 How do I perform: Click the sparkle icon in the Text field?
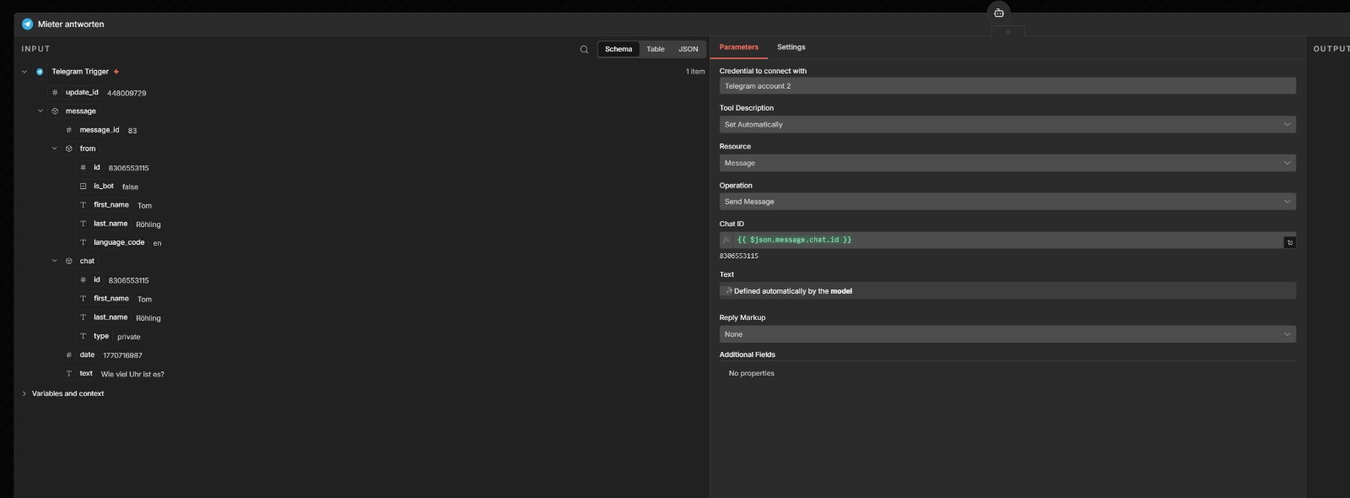729,291
